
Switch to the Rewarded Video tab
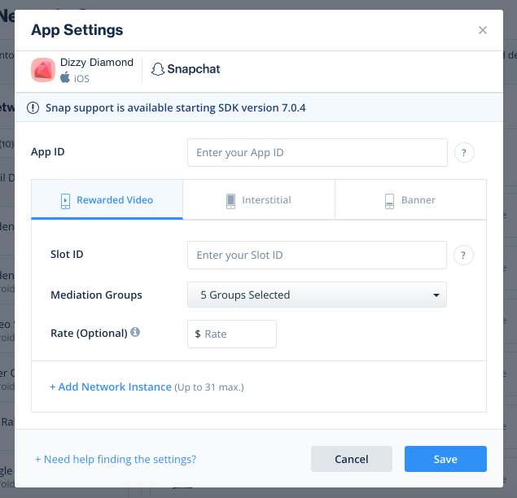click(107, 199)
